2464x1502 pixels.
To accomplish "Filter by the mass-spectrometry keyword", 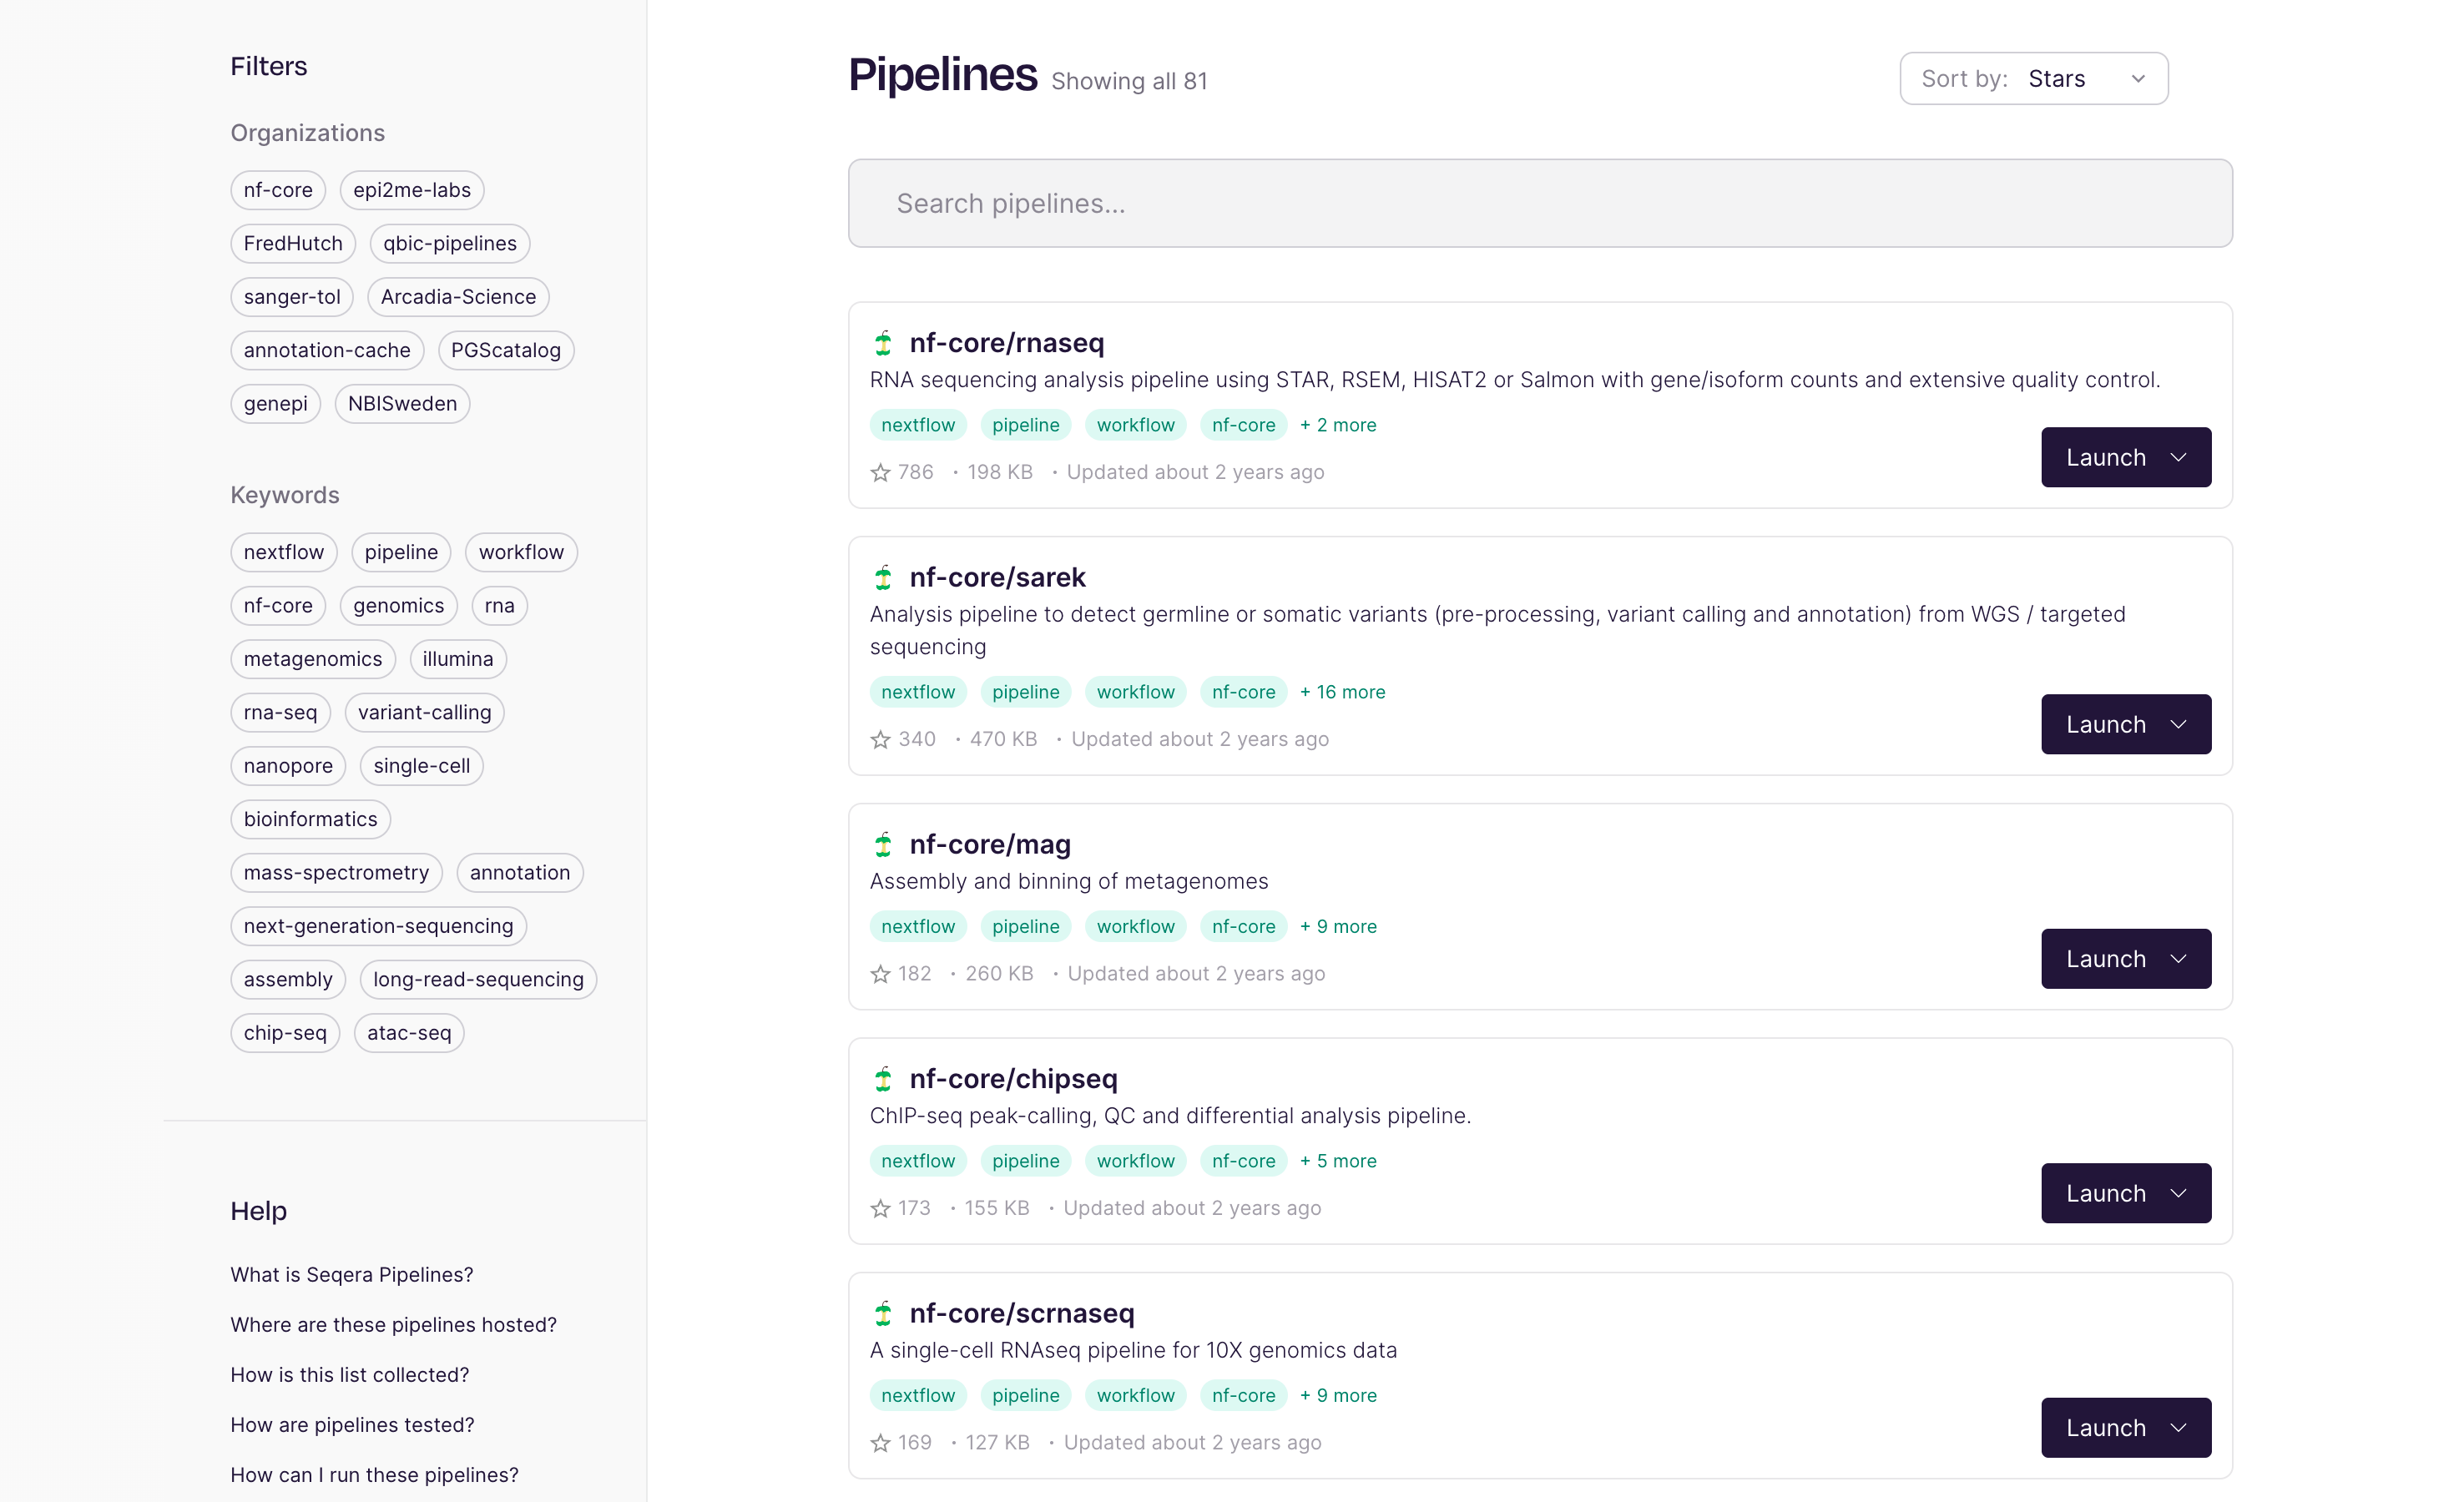I will pyautogui.click(x=336, y=873).
